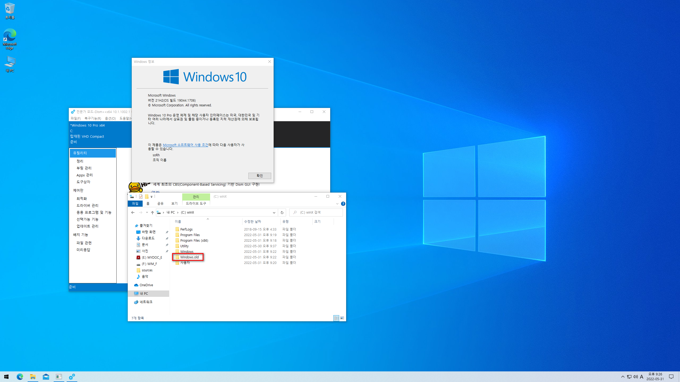Open volume control tray icon
The width and height of the screenshot is (680, 382).
pyautogui.click(x=636, y=377)
